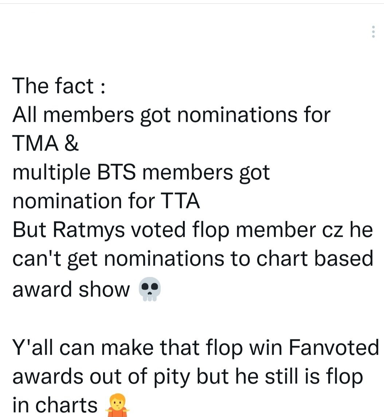Click the word "TTA" in the tweet

point(181,201)
